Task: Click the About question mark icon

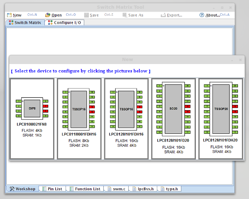Action: (x=202, y=15)
